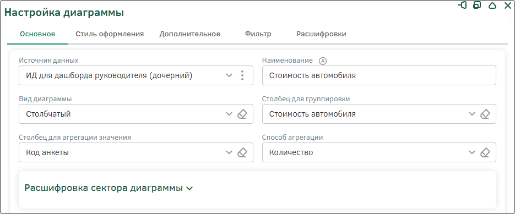515x214 pixels.
Task: Open the Дополнительное tab
Action: click(190, 34)
